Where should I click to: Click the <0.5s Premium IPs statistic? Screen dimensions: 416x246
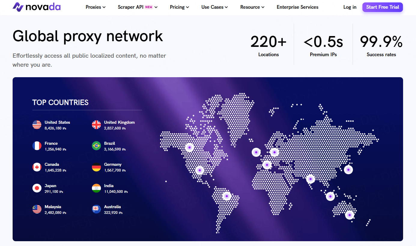[x=323, y=45]
